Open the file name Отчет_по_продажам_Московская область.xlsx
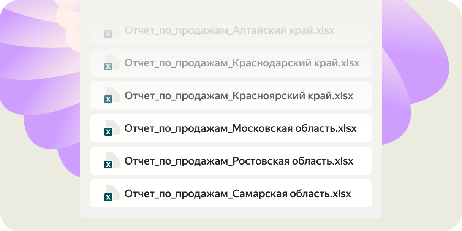 click(x=240, y=128)
